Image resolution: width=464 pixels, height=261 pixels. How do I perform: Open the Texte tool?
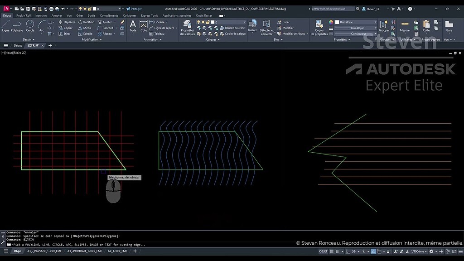coord(133,26)
